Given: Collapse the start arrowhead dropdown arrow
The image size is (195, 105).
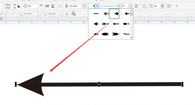Looking at the screenshot, I should pyautogui.click(x=97, y=6).
